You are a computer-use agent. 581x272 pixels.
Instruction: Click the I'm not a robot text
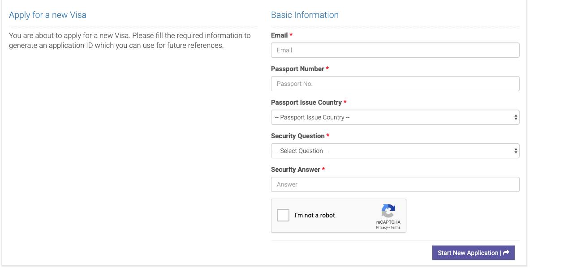315,215
